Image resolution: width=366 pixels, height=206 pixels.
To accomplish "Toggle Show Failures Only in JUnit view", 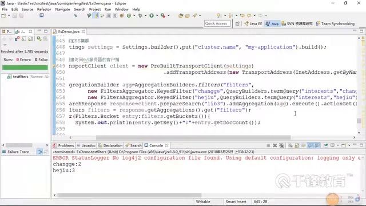I will tap(17, 39).
